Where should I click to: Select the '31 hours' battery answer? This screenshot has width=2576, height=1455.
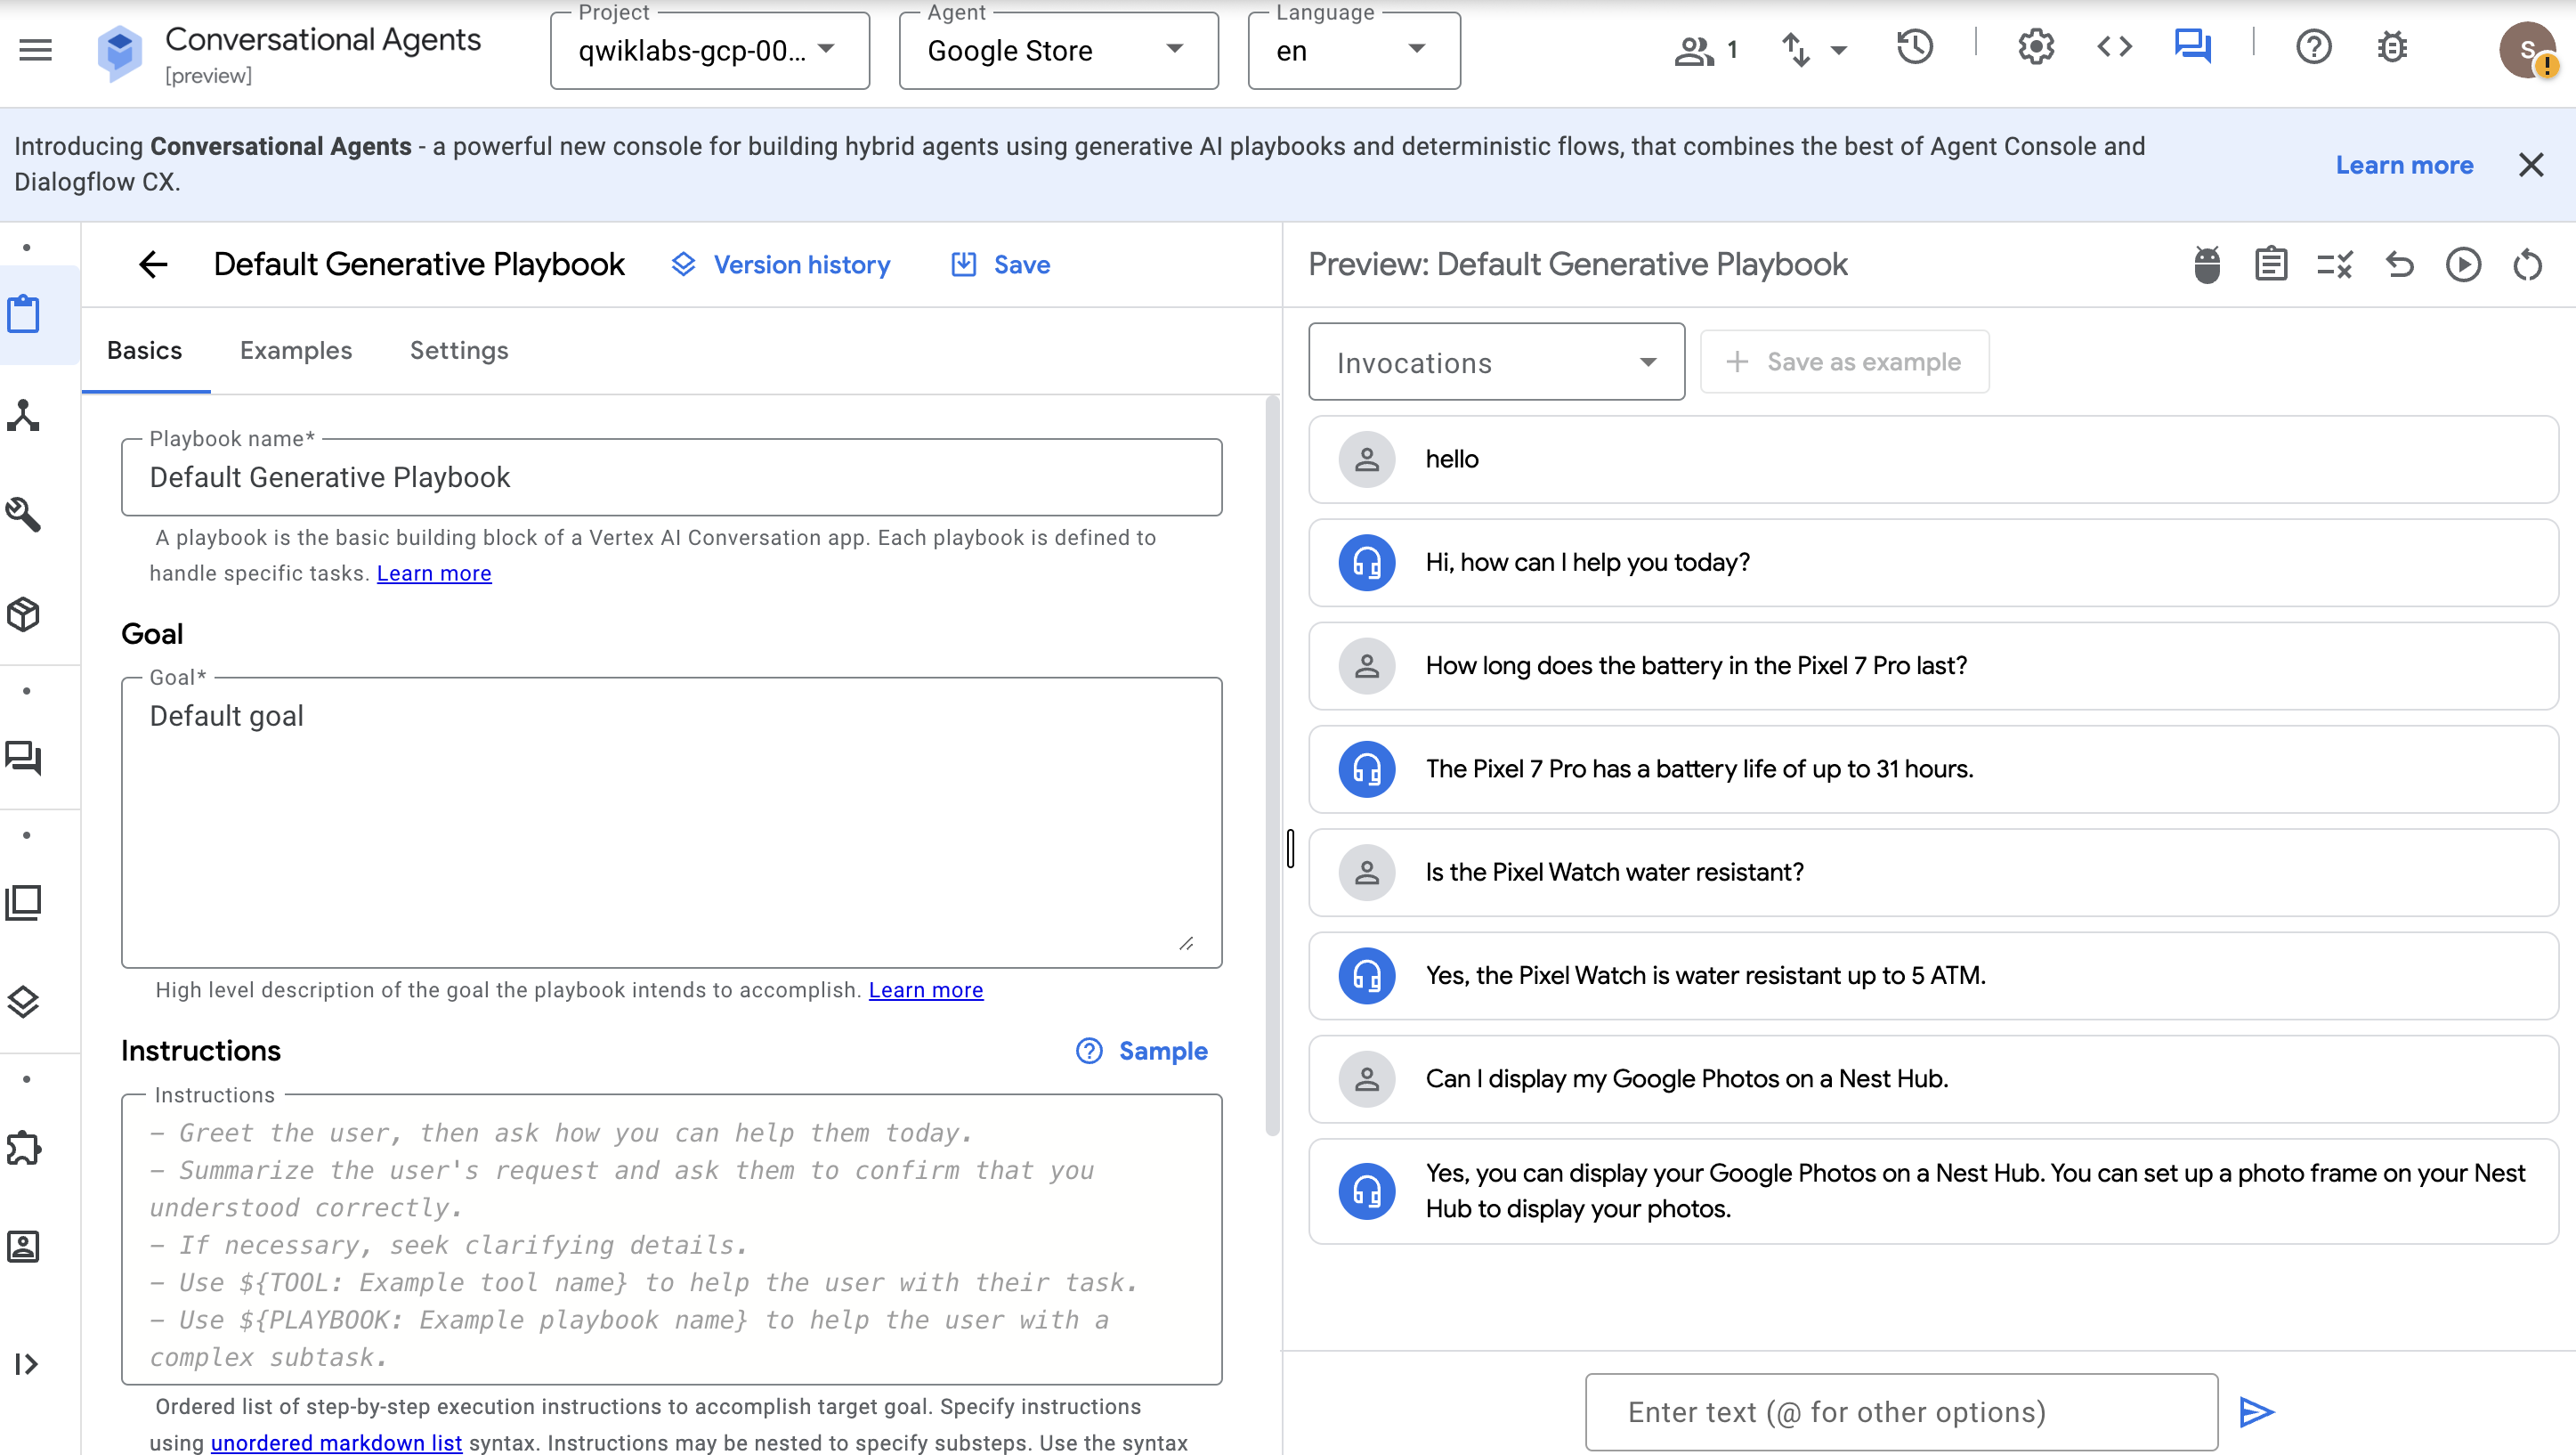click(1933, 768)
